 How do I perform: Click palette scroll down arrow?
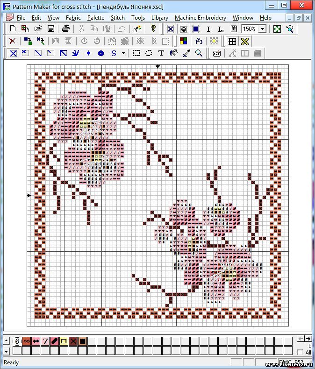tap(7, 352)
